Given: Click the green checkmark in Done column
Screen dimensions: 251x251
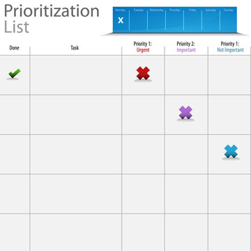Looking at the screenshot, I should pyautogui.click(x=14, y=73).
